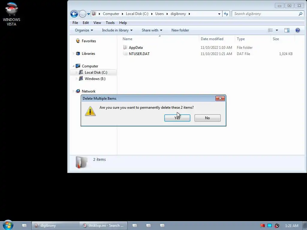Toggle the preview pane
This screenshot has height=230, width=307.
tap(287, 30)
